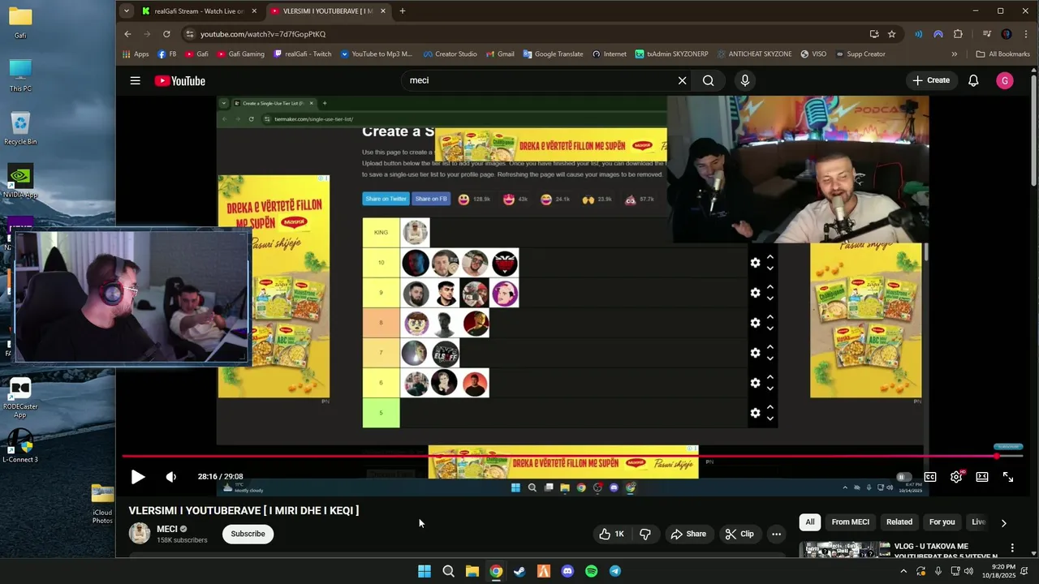
Task: Open Telegram from the taskbar
Action: point(615,571)
